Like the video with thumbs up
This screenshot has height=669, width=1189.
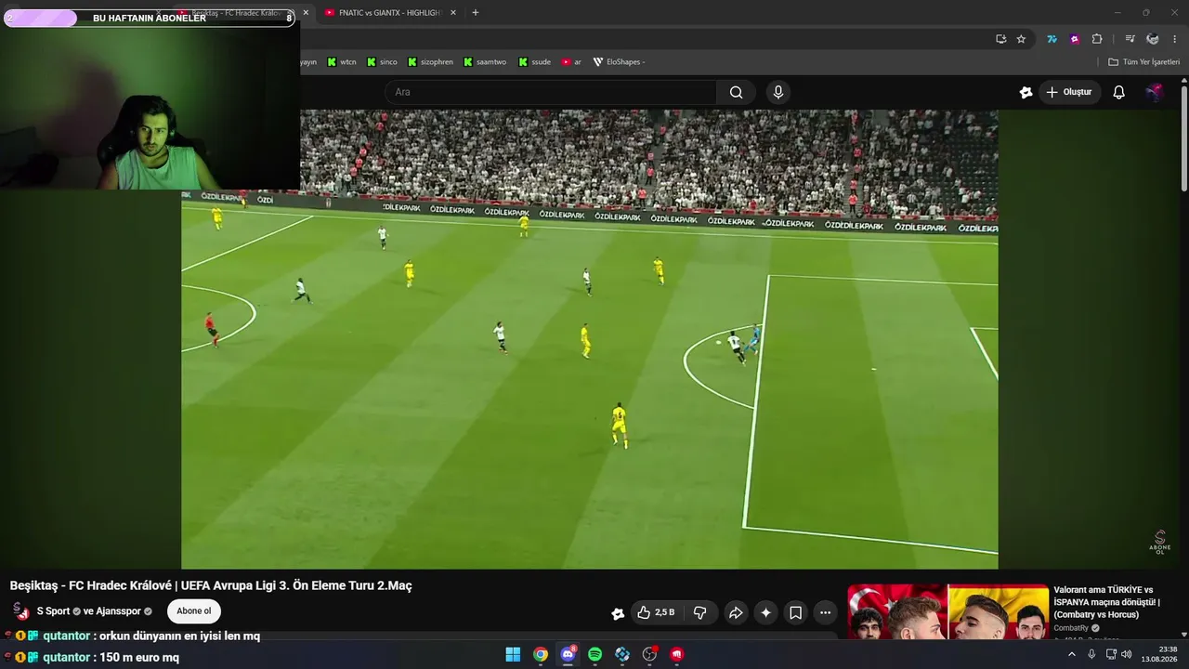tap(656, 612)
